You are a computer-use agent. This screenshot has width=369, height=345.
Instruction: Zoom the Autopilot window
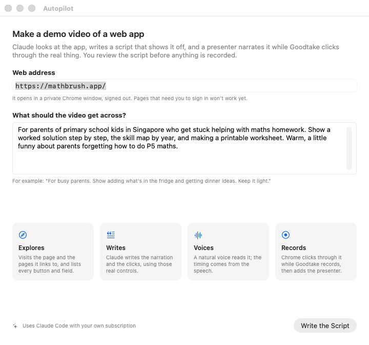32,8
